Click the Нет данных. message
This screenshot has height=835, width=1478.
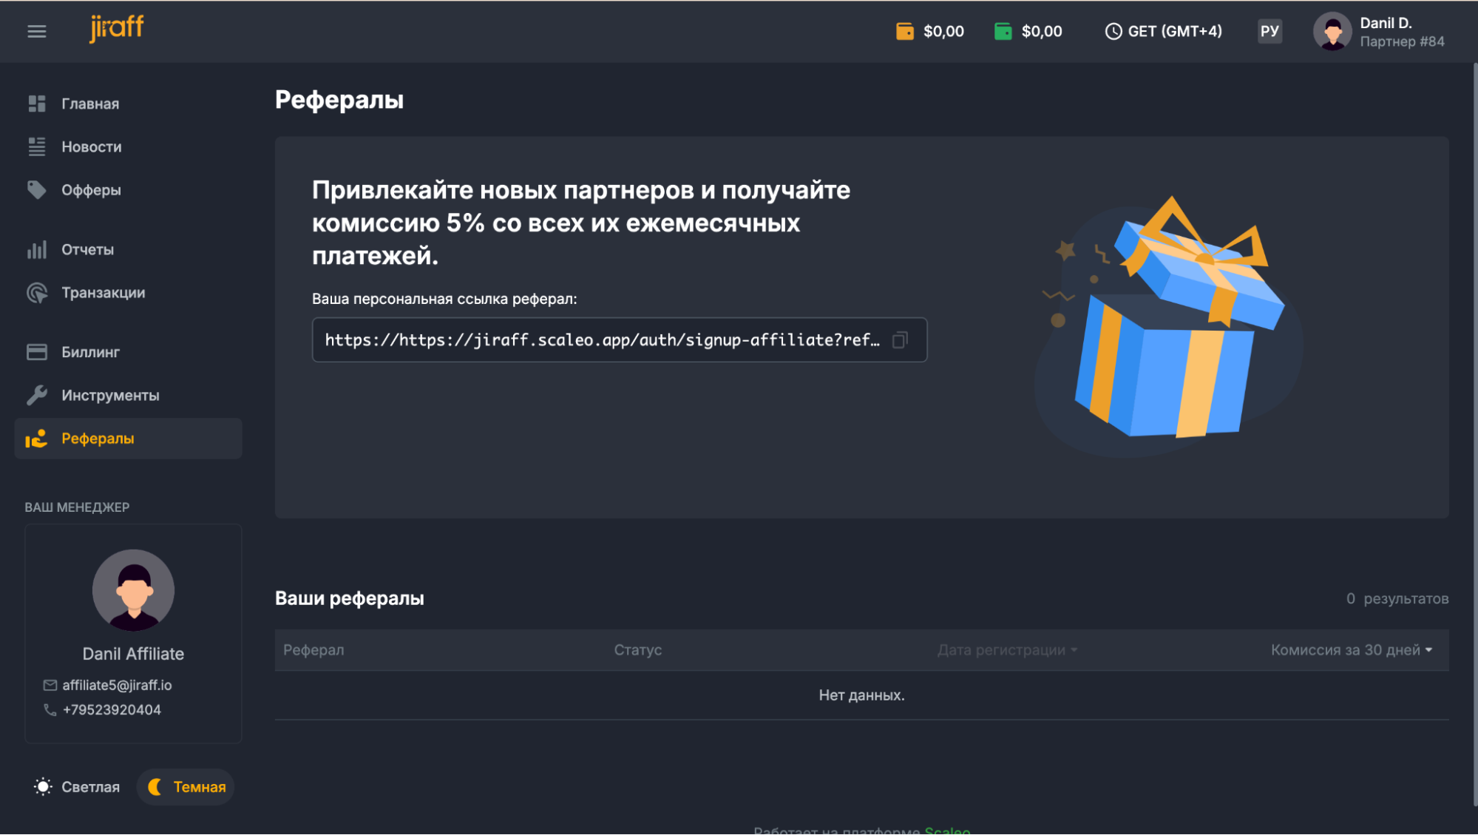click(861, 695)
